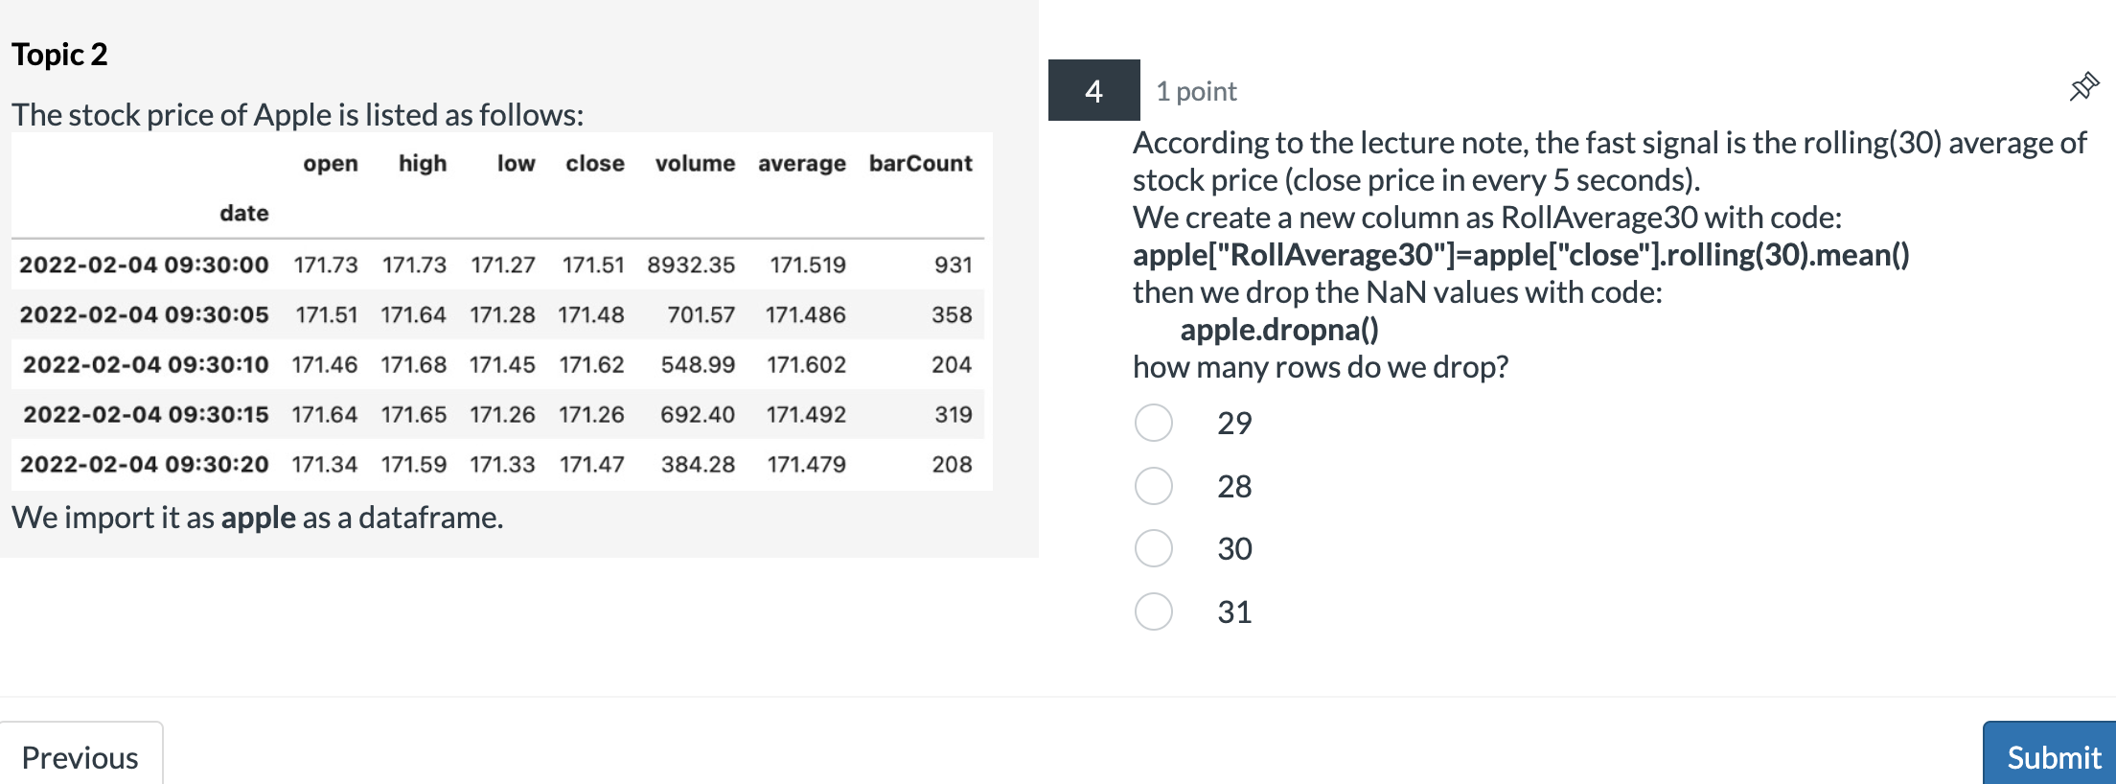Click the "volume" column header
The image size is (2116, 784).
click(x=695, y=164)
